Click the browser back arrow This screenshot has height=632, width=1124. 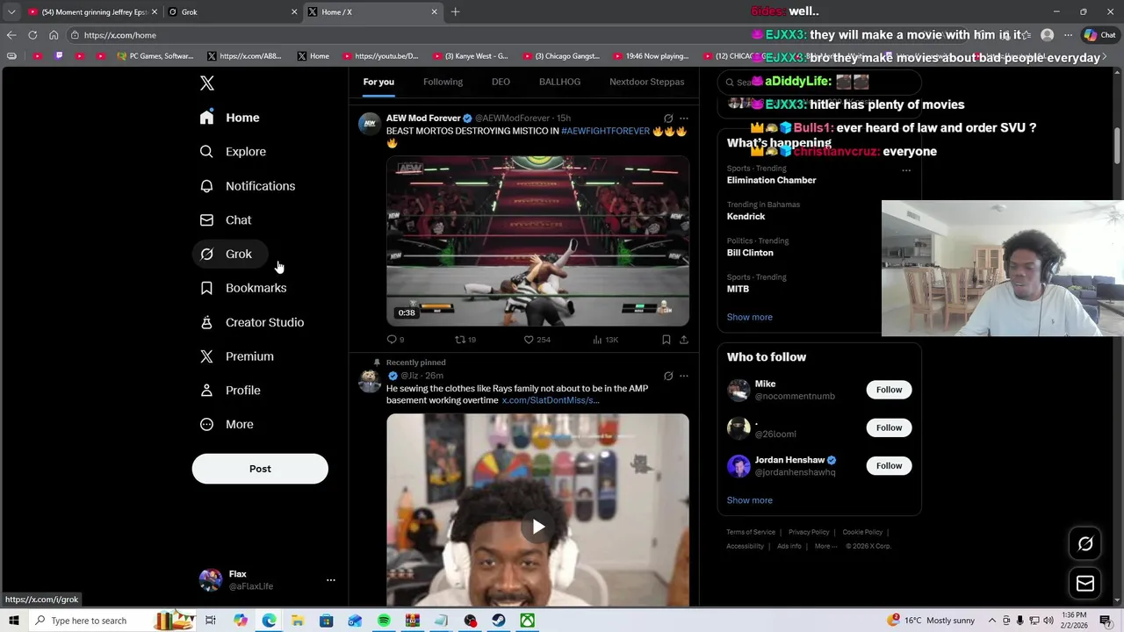tap(11, 35)
